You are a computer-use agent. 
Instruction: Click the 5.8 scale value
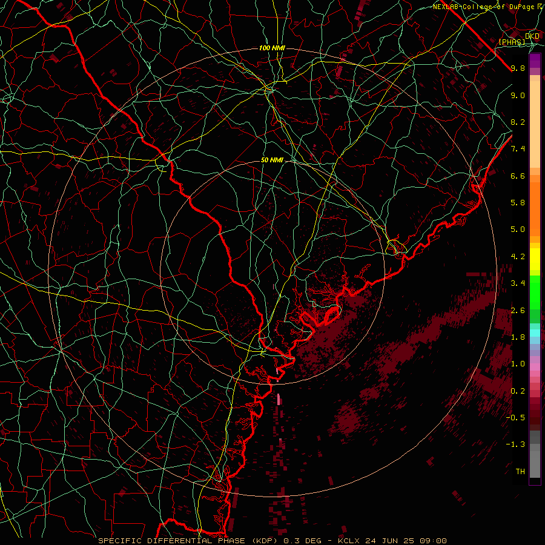pos(518,203)
